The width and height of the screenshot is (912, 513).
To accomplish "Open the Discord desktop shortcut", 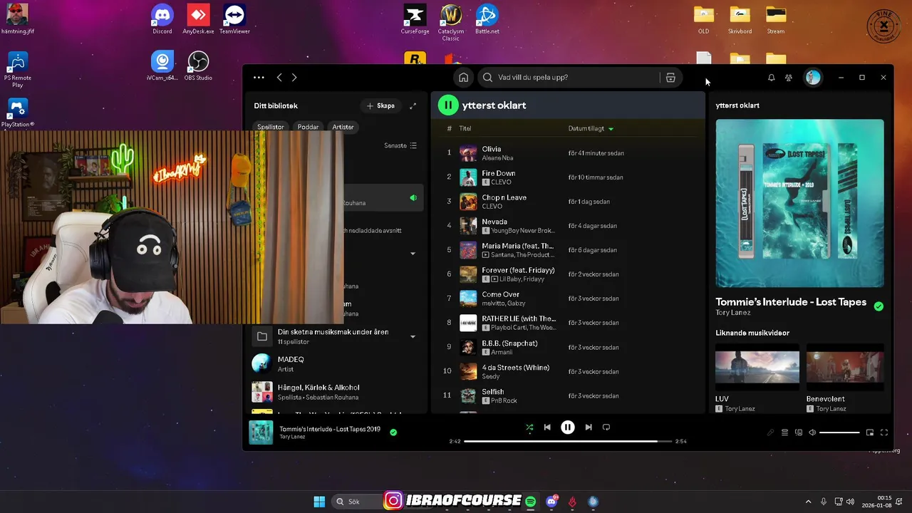I will [x=162, y=19].
